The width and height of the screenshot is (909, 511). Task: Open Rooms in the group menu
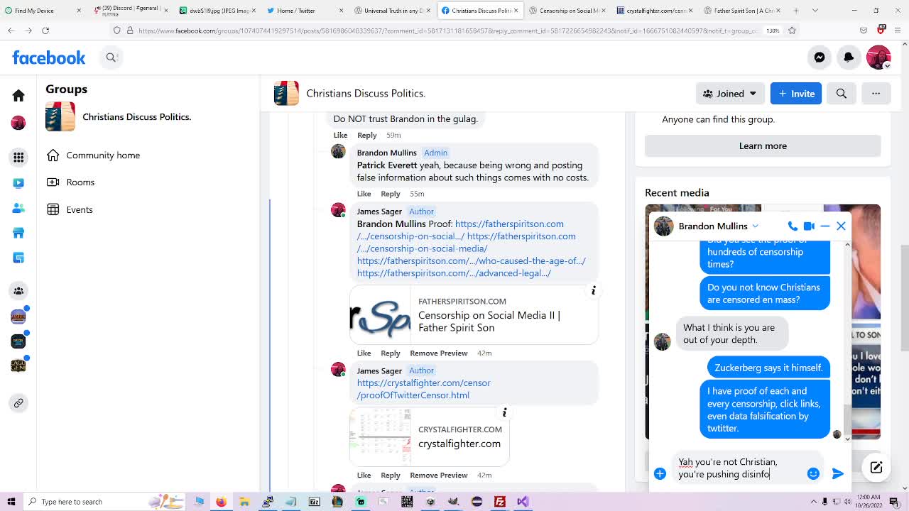point(80,182)
